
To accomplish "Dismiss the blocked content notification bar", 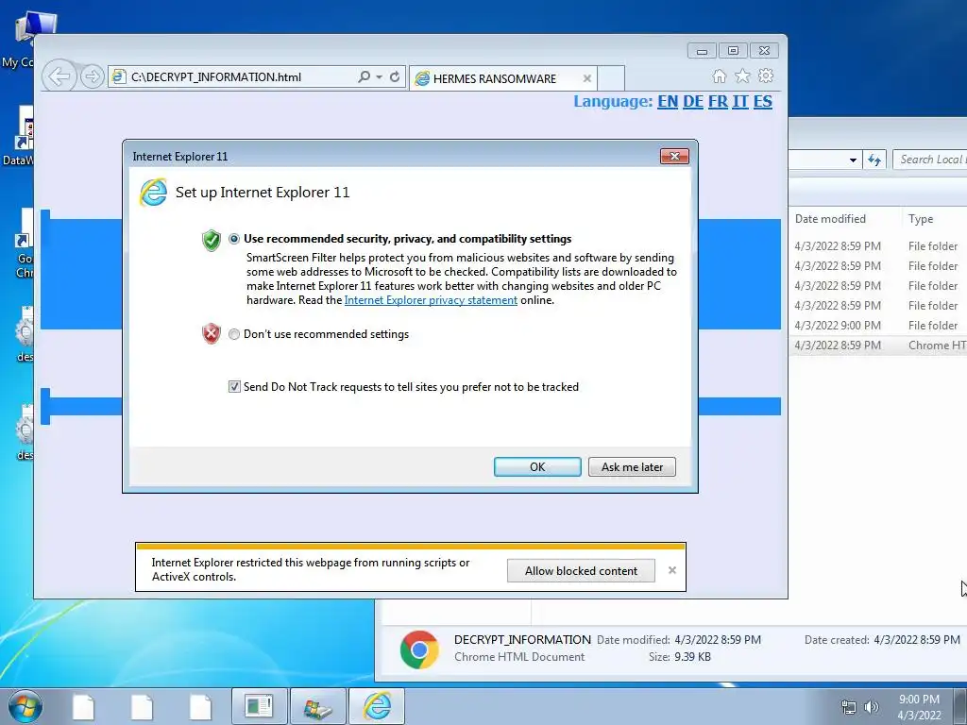I will pos(672,570).
